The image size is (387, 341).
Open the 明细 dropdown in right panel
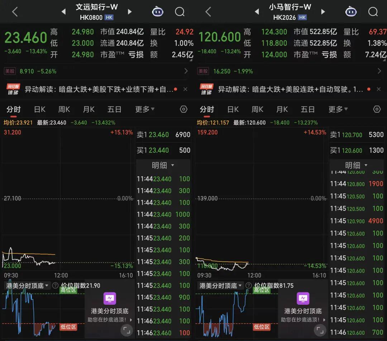click(x=356, y=165)
